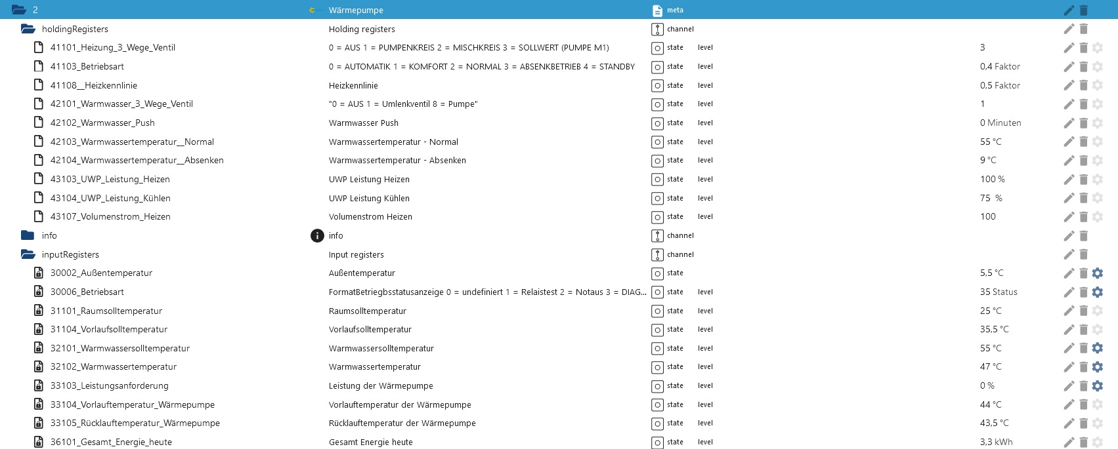Screen dimensions: 1118x449
Task: Edit 42101_Warmwasser_3_Wege_Ventil object
Action: 1069,104
